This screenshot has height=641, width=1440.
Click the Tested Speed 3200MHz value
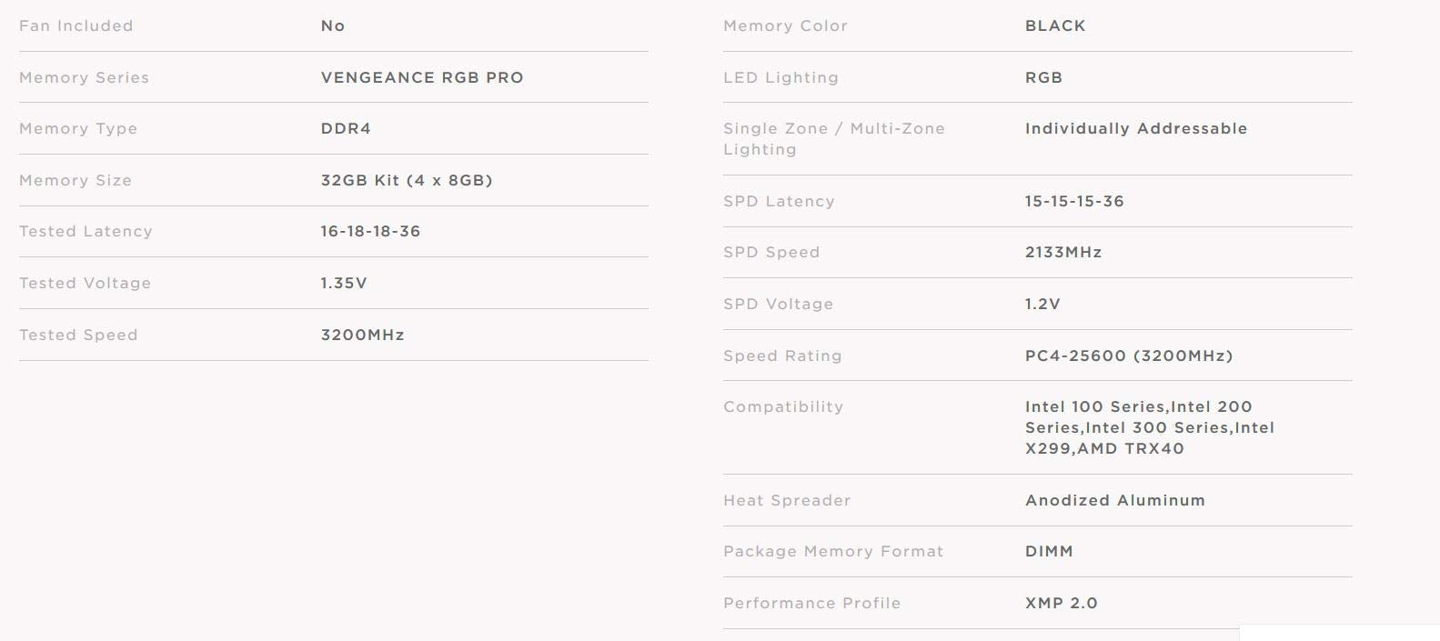coord(362,335)
